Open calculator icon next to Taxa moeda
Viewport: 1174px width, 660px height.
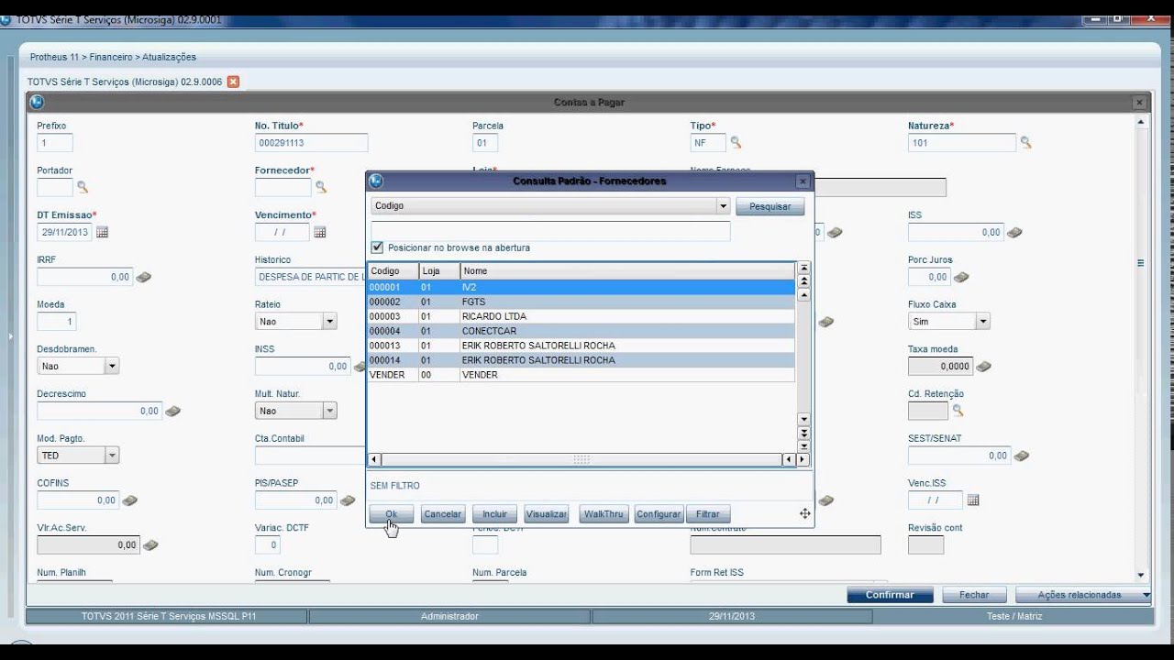(x=983, y=367)
